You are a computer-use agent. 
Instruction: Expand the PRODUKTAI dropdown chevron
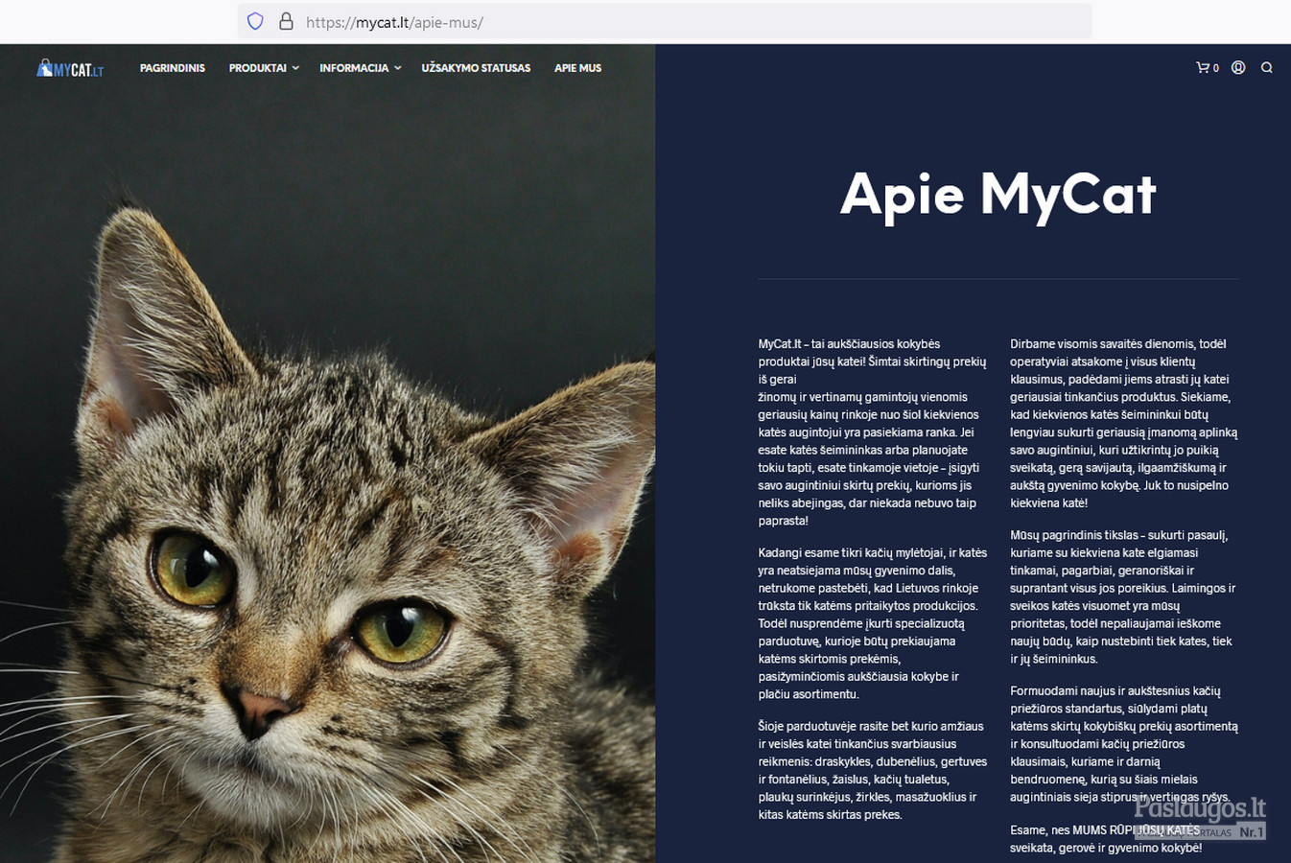(x=295, y=68)
